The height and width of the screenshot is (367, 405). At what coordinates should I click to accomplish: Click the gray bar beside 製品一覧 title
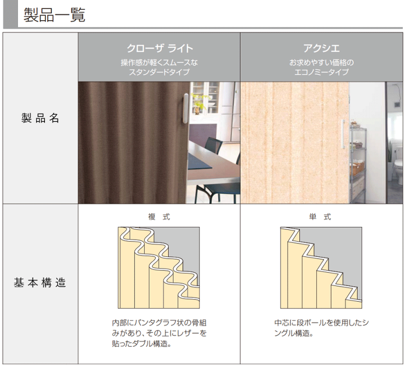[x=10, y=15]
